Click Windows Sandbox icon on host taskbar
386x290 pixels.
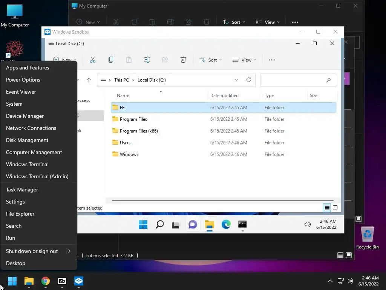79,281
